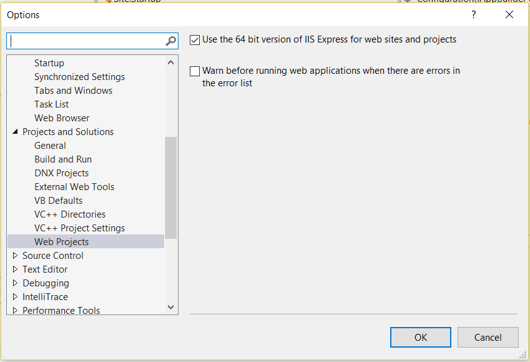The height and width of the screenshot is (362, 530).
Task: Select Debugging category label
Action: click(46, 283)
